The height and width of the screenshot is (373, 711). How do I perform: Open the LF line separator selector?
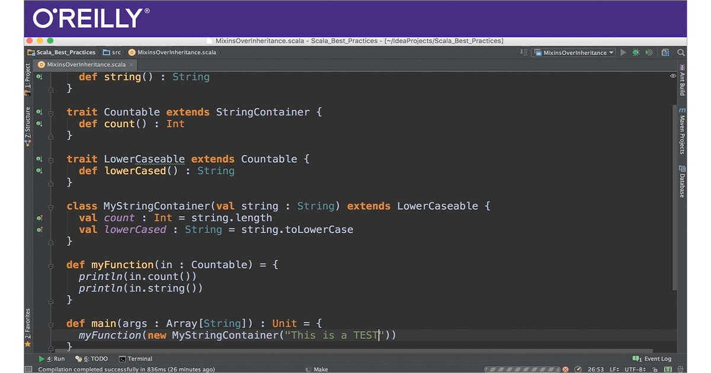(x=614, y=368)
